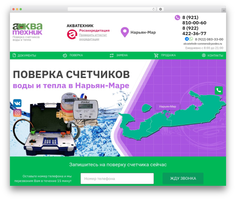The height and width of the screenshot is (200, 236).
Task: Click the akvatehnik-commers@yandex.ru email link
Action: point(202,43)
